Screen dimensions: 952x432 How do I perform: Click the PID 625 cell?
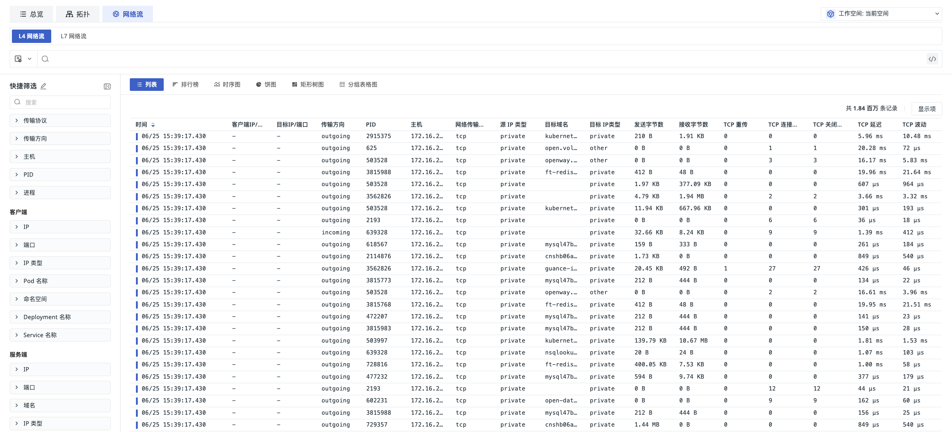(x=371, y=148)
